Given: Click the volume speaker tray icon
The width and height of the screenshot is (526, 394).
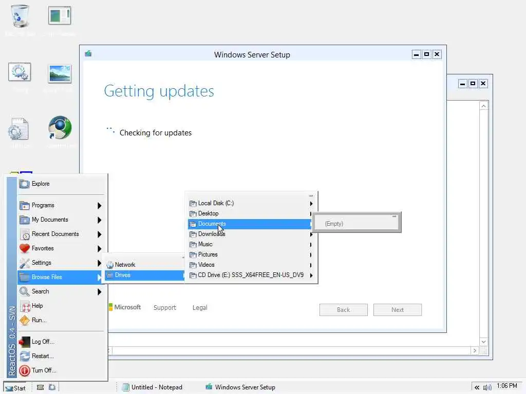Looking at the screenshot, I should (x=487, y=387).
